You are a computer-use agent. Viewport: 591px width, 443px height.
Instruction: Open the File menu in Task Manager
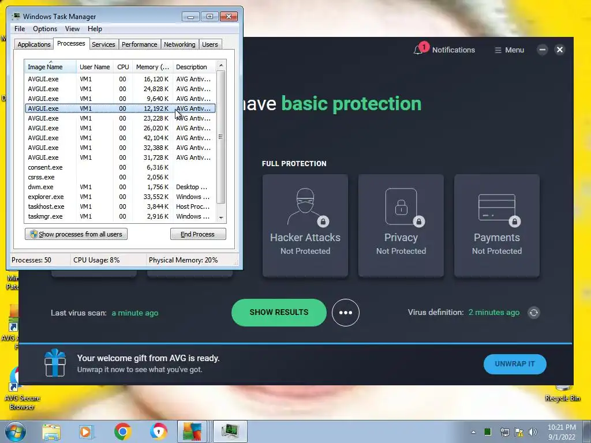(x=20, y=29)
